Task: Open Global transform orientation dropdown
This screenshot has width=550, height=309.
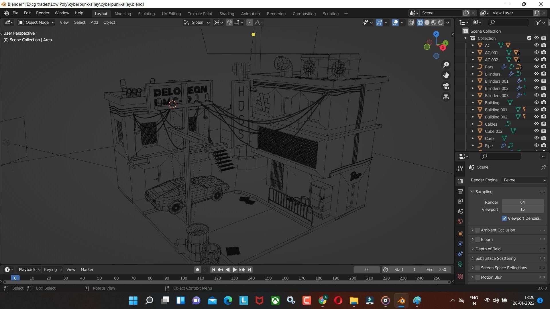Action: (x=197, y=22)
